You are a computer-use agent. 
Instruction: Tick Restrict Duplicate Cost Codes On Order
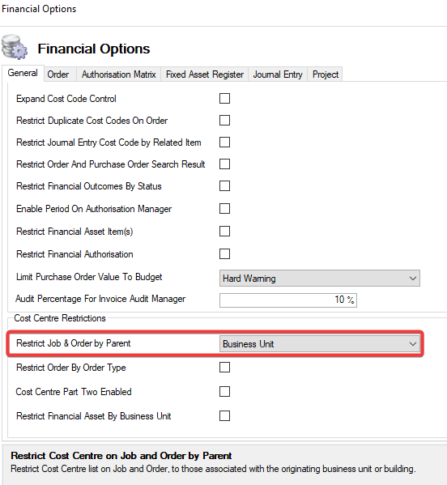tap(224, 121)
